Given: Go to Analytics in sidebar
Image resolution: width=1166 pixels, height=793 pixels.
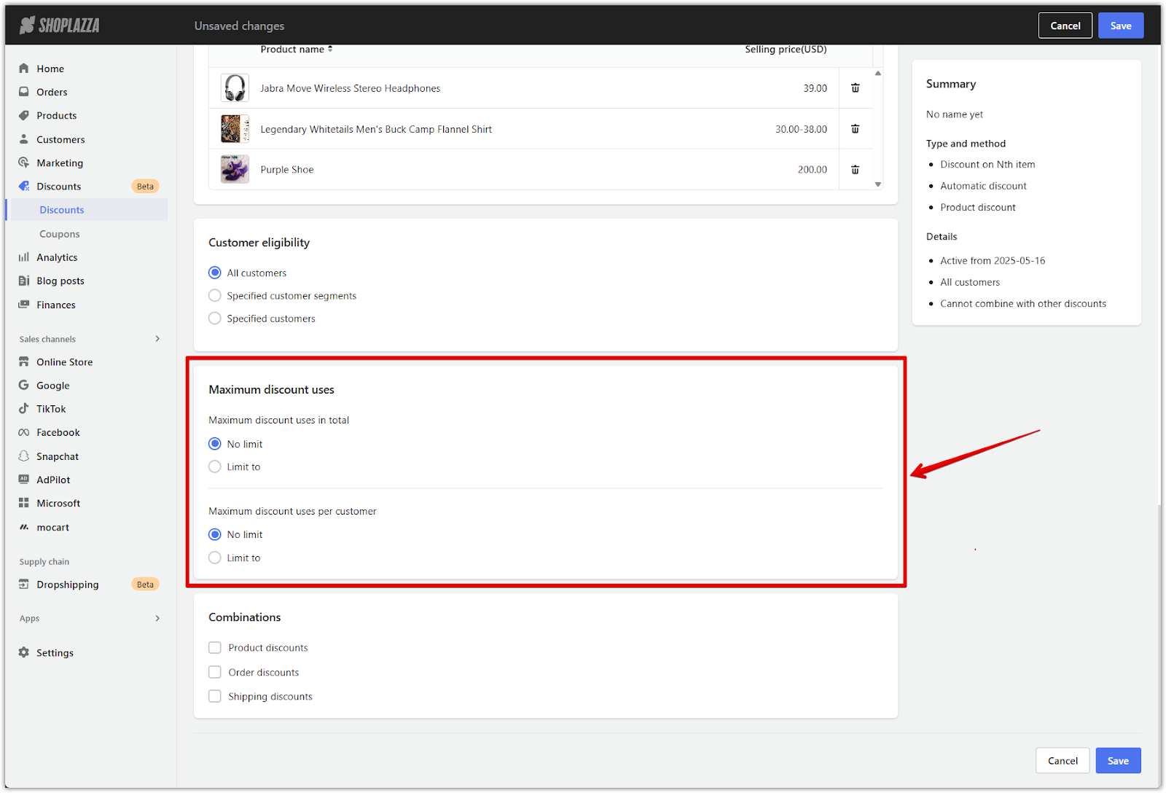Looking at the screenshot, I should 57,257.
